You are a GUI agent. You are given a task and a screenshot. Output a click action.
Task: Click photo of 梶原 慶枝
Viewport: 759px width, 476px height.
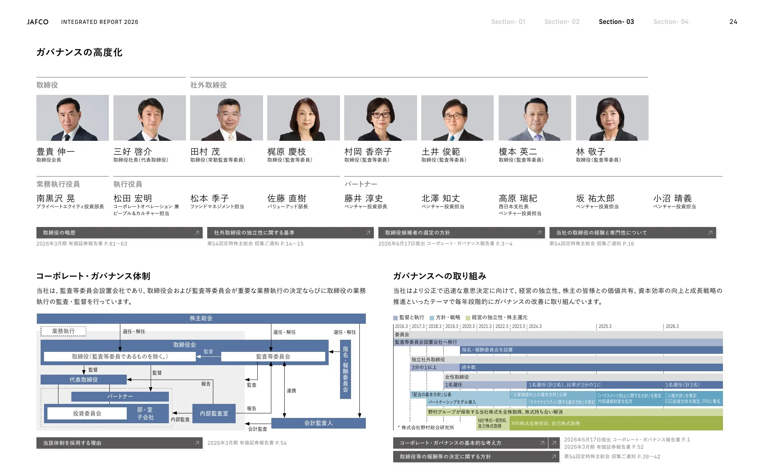[x=304, y=118]
